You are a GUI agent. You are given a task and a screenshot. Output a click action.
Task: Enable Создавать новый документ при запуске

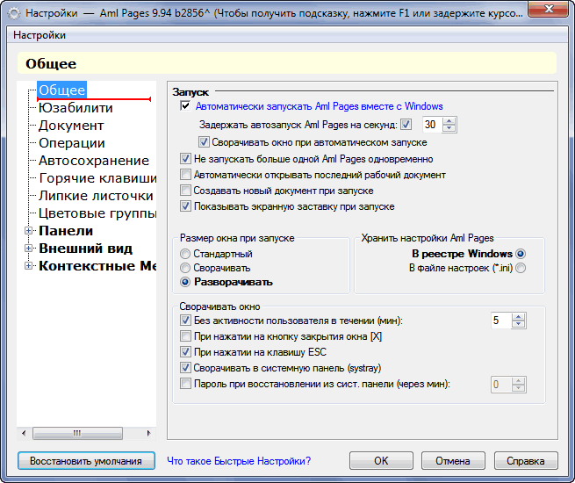[x=185, y=191]
